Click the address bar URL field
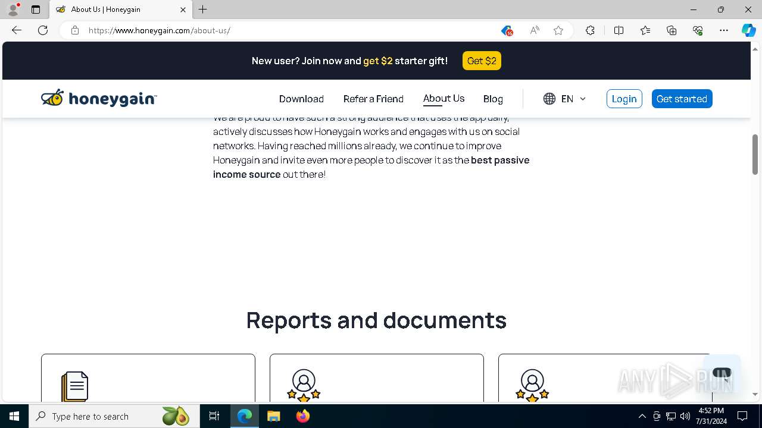The image size is (762, 428). coord(292,30)
